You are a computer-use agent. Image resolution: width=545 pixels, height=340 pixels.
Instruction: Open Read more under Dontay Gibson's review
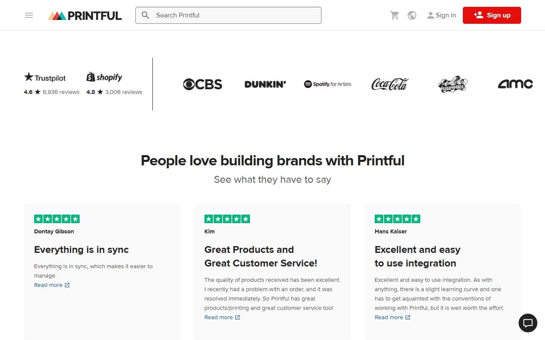[x=49, y=285]
